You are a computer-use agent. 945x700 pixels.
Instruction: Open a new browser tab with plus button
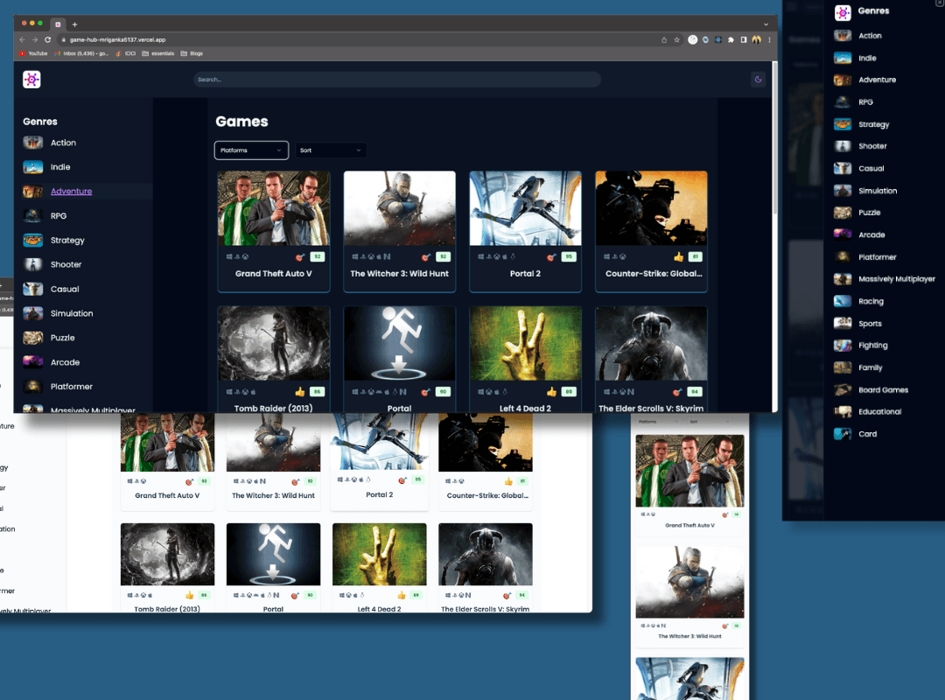pos(74,24)
